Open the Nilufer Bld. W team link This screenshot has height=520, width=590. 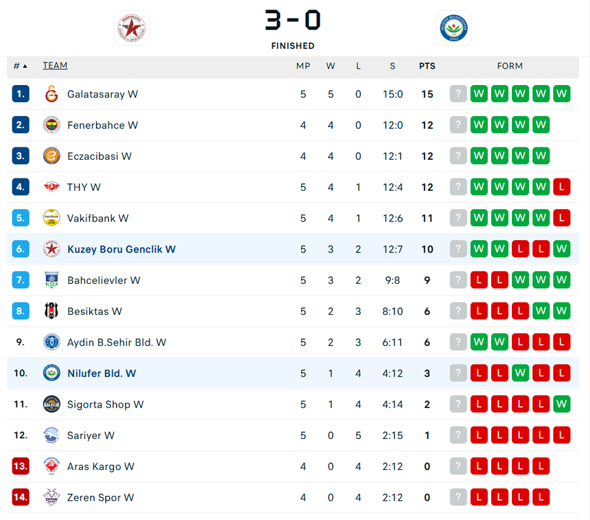pos(102,373)
